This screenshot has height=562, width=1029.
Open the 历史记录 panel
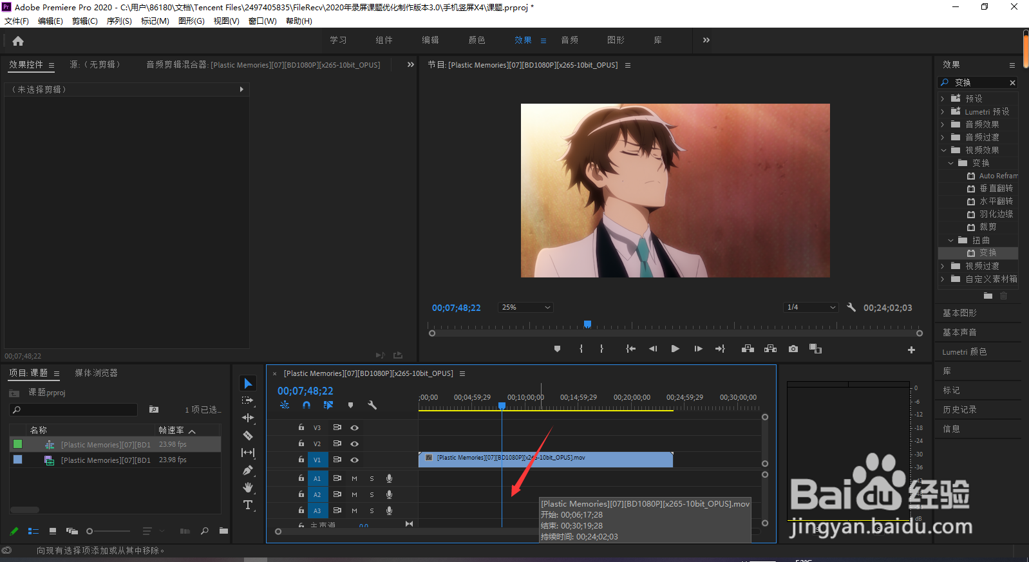959,409
